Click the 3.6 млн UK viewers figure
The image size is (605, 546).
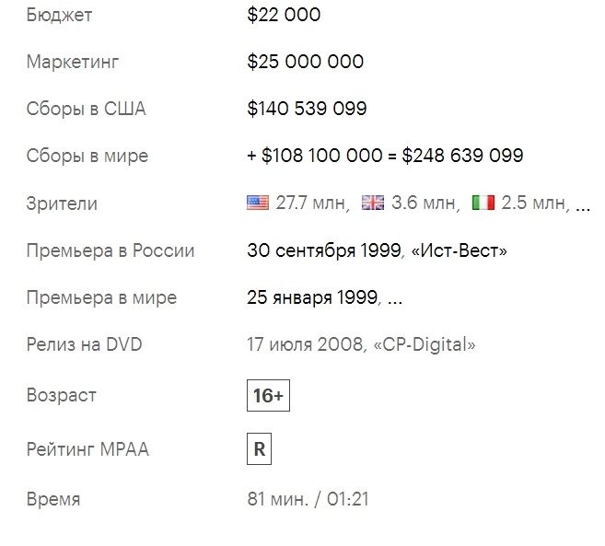click(x=425, y=203)
